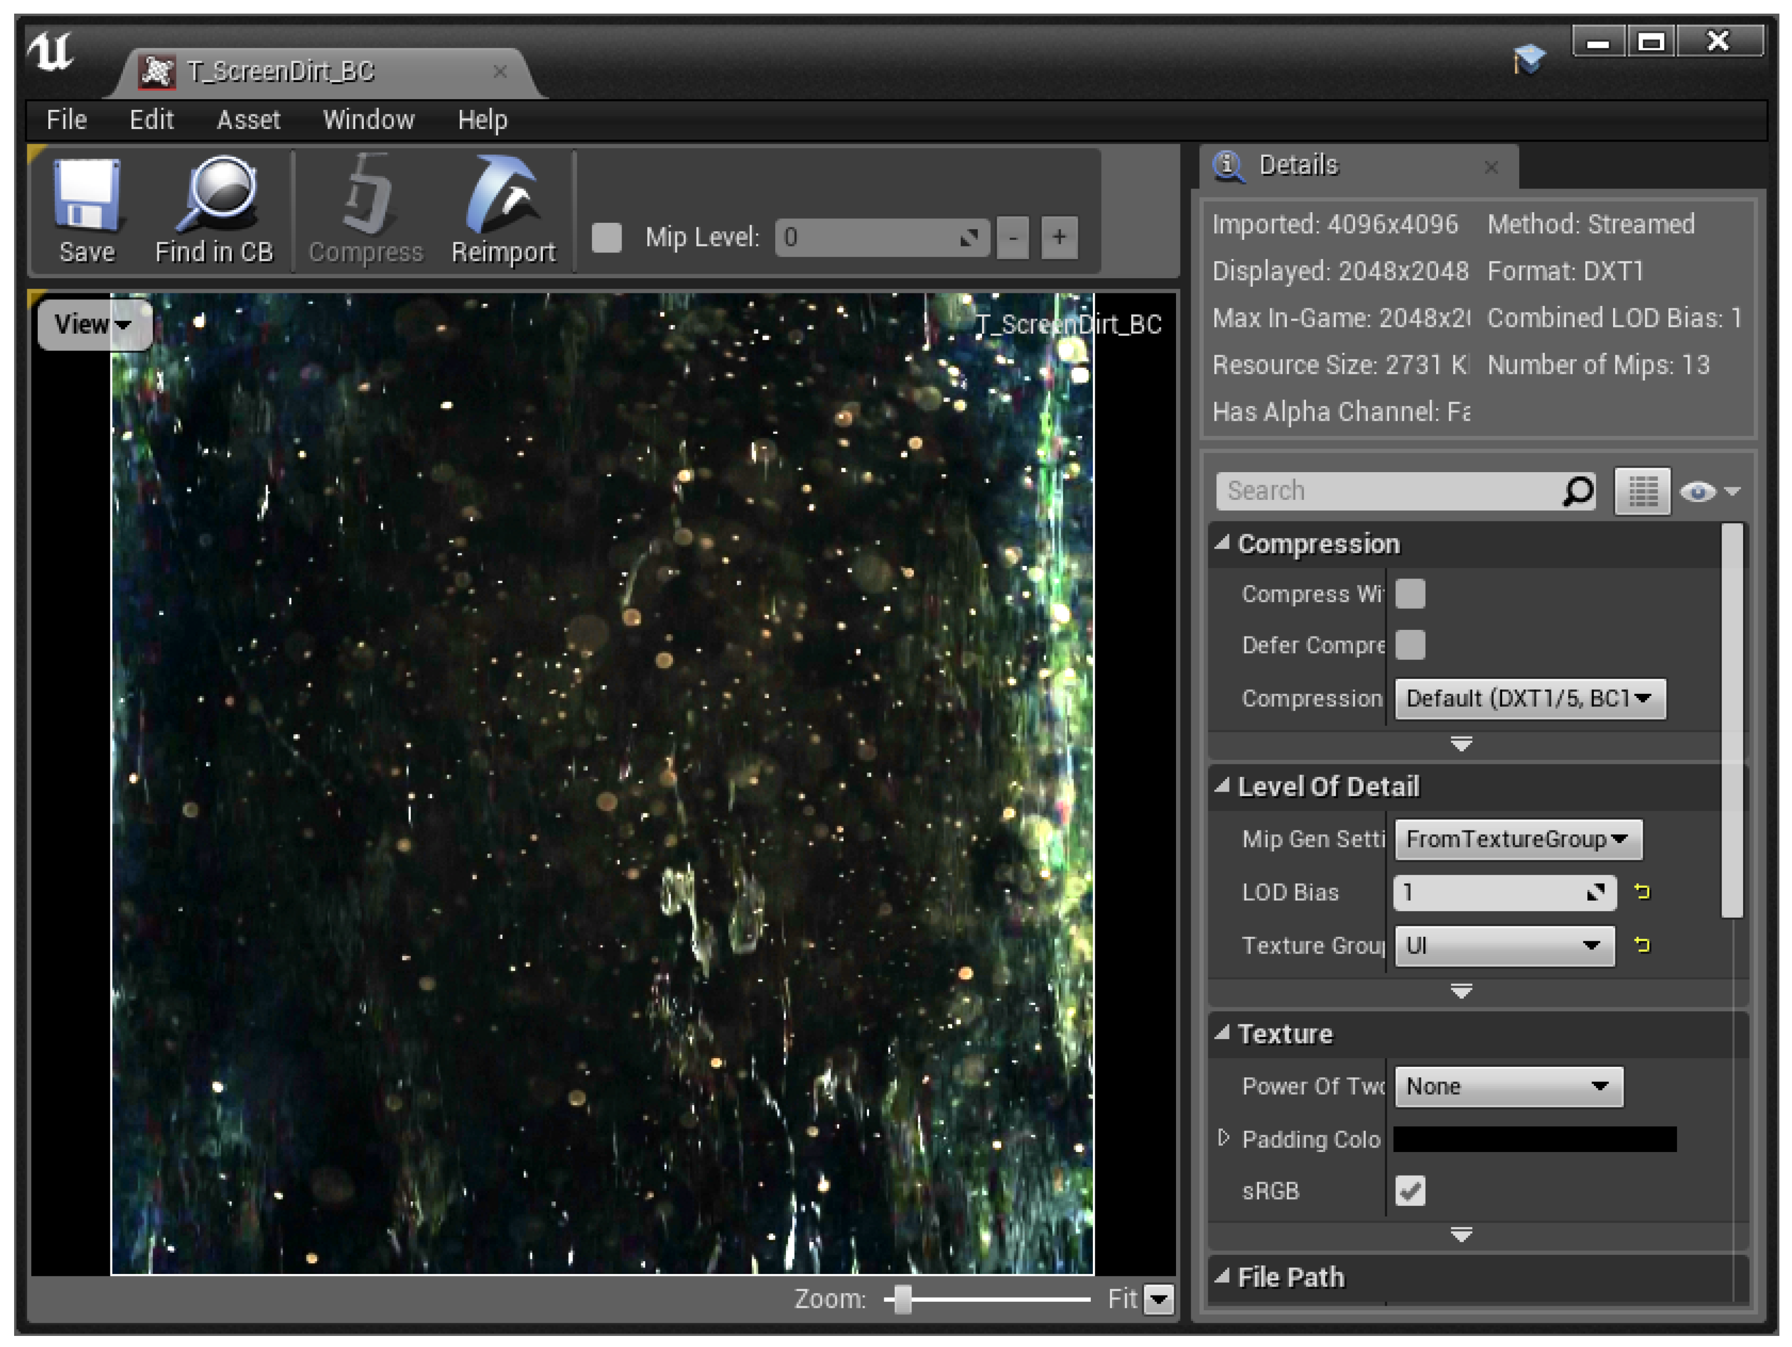Reset Texture Group to default arrow

(x=1642, y=944)
